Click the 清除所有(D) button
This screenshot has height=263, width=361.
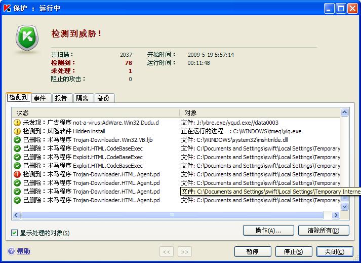point(324,230)
